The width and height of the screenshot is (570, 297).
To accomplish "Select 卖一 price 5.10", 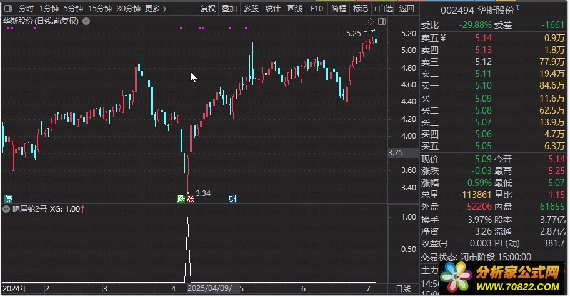I will 484,85.
